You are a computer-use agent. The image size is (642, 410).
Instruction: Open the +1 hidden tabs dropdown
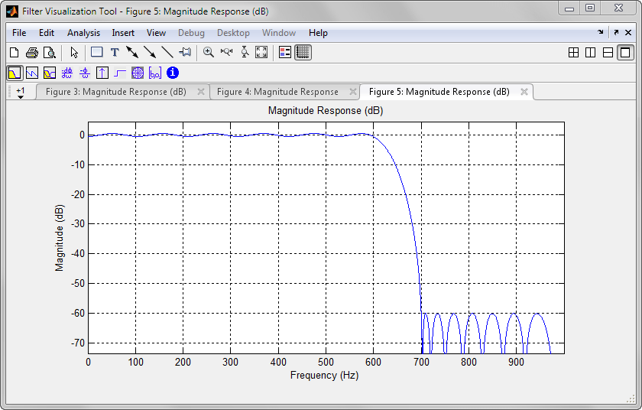point(20,92)
